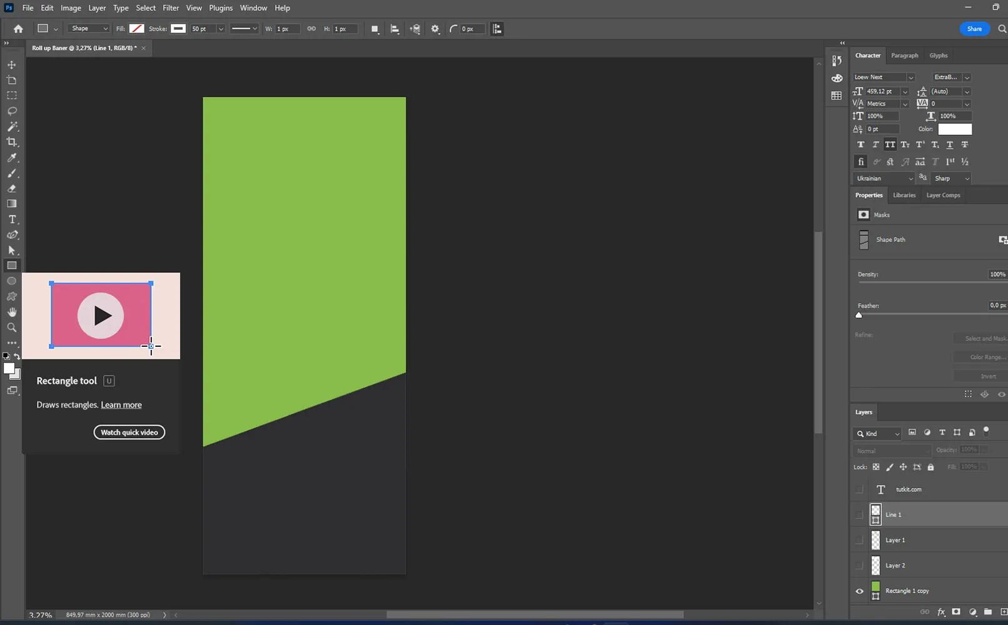
Task: Select the Hand tool
Action: [12, 312]
